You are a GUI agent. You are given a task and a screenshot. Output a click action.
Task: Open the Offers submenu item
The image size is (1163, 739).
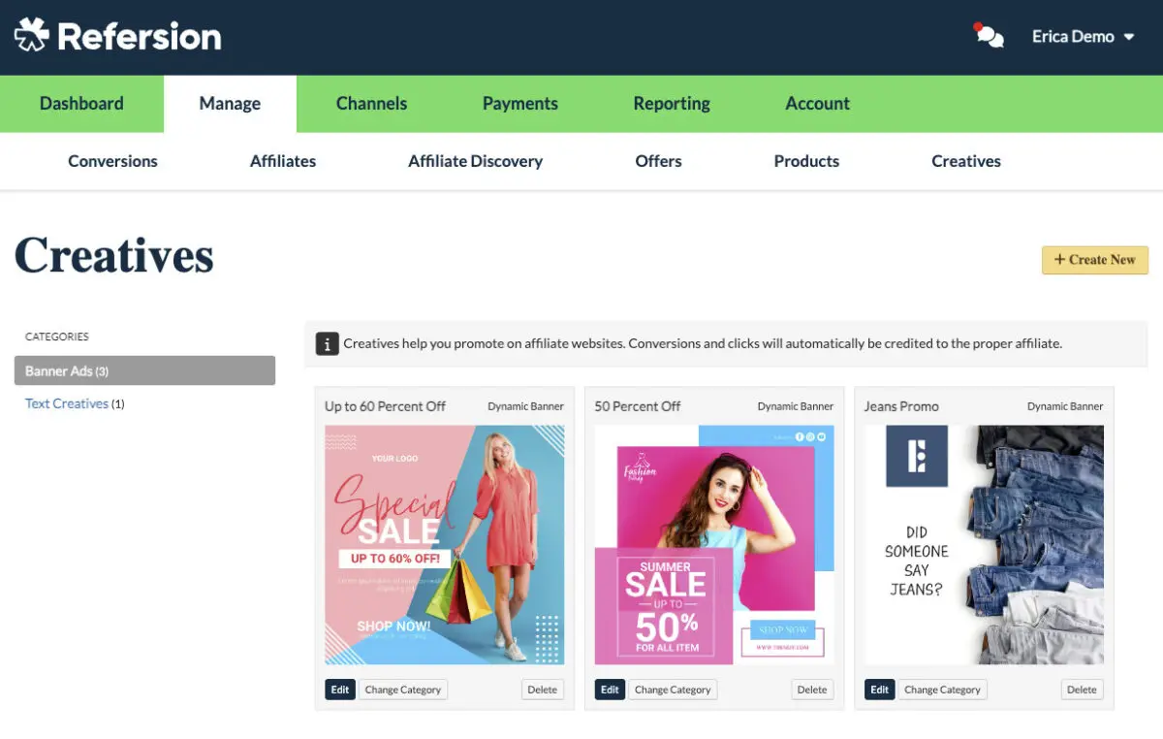click(658, 161)
